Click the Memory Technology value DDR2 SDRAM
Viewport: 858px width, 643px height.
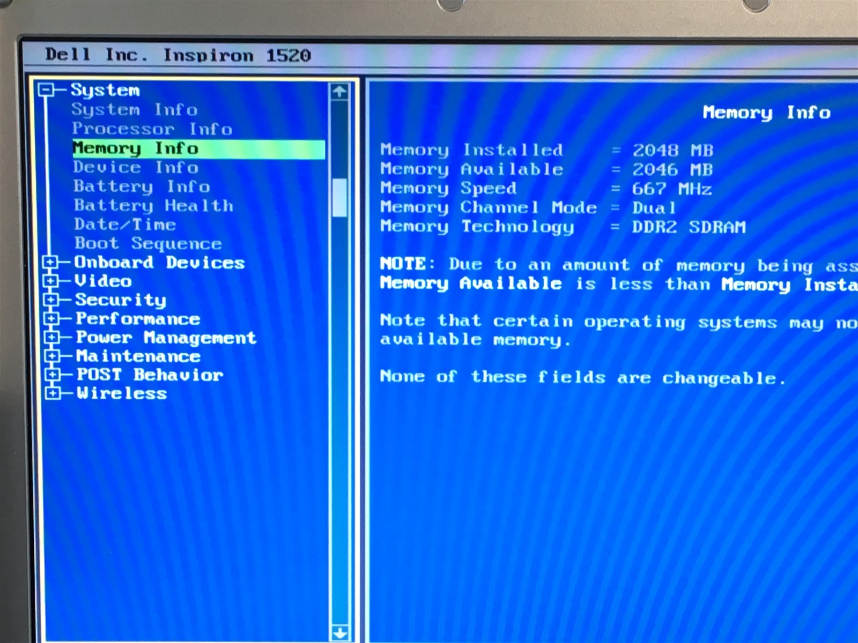pos(689,227)
